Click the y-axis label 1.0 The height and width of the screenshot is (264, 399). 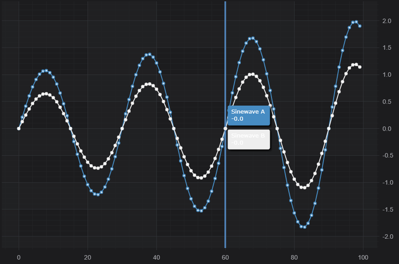pyautogui.click(x=387, y=75)
